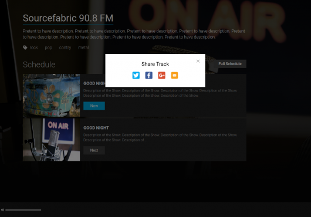Select the metal tag
Viewport: 311px width, 217px height.
coord(83,48)
